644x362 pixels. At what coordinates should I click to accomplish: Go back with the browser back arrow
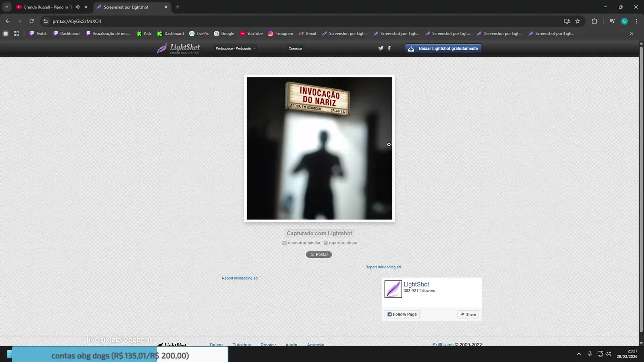coord(7,21)
